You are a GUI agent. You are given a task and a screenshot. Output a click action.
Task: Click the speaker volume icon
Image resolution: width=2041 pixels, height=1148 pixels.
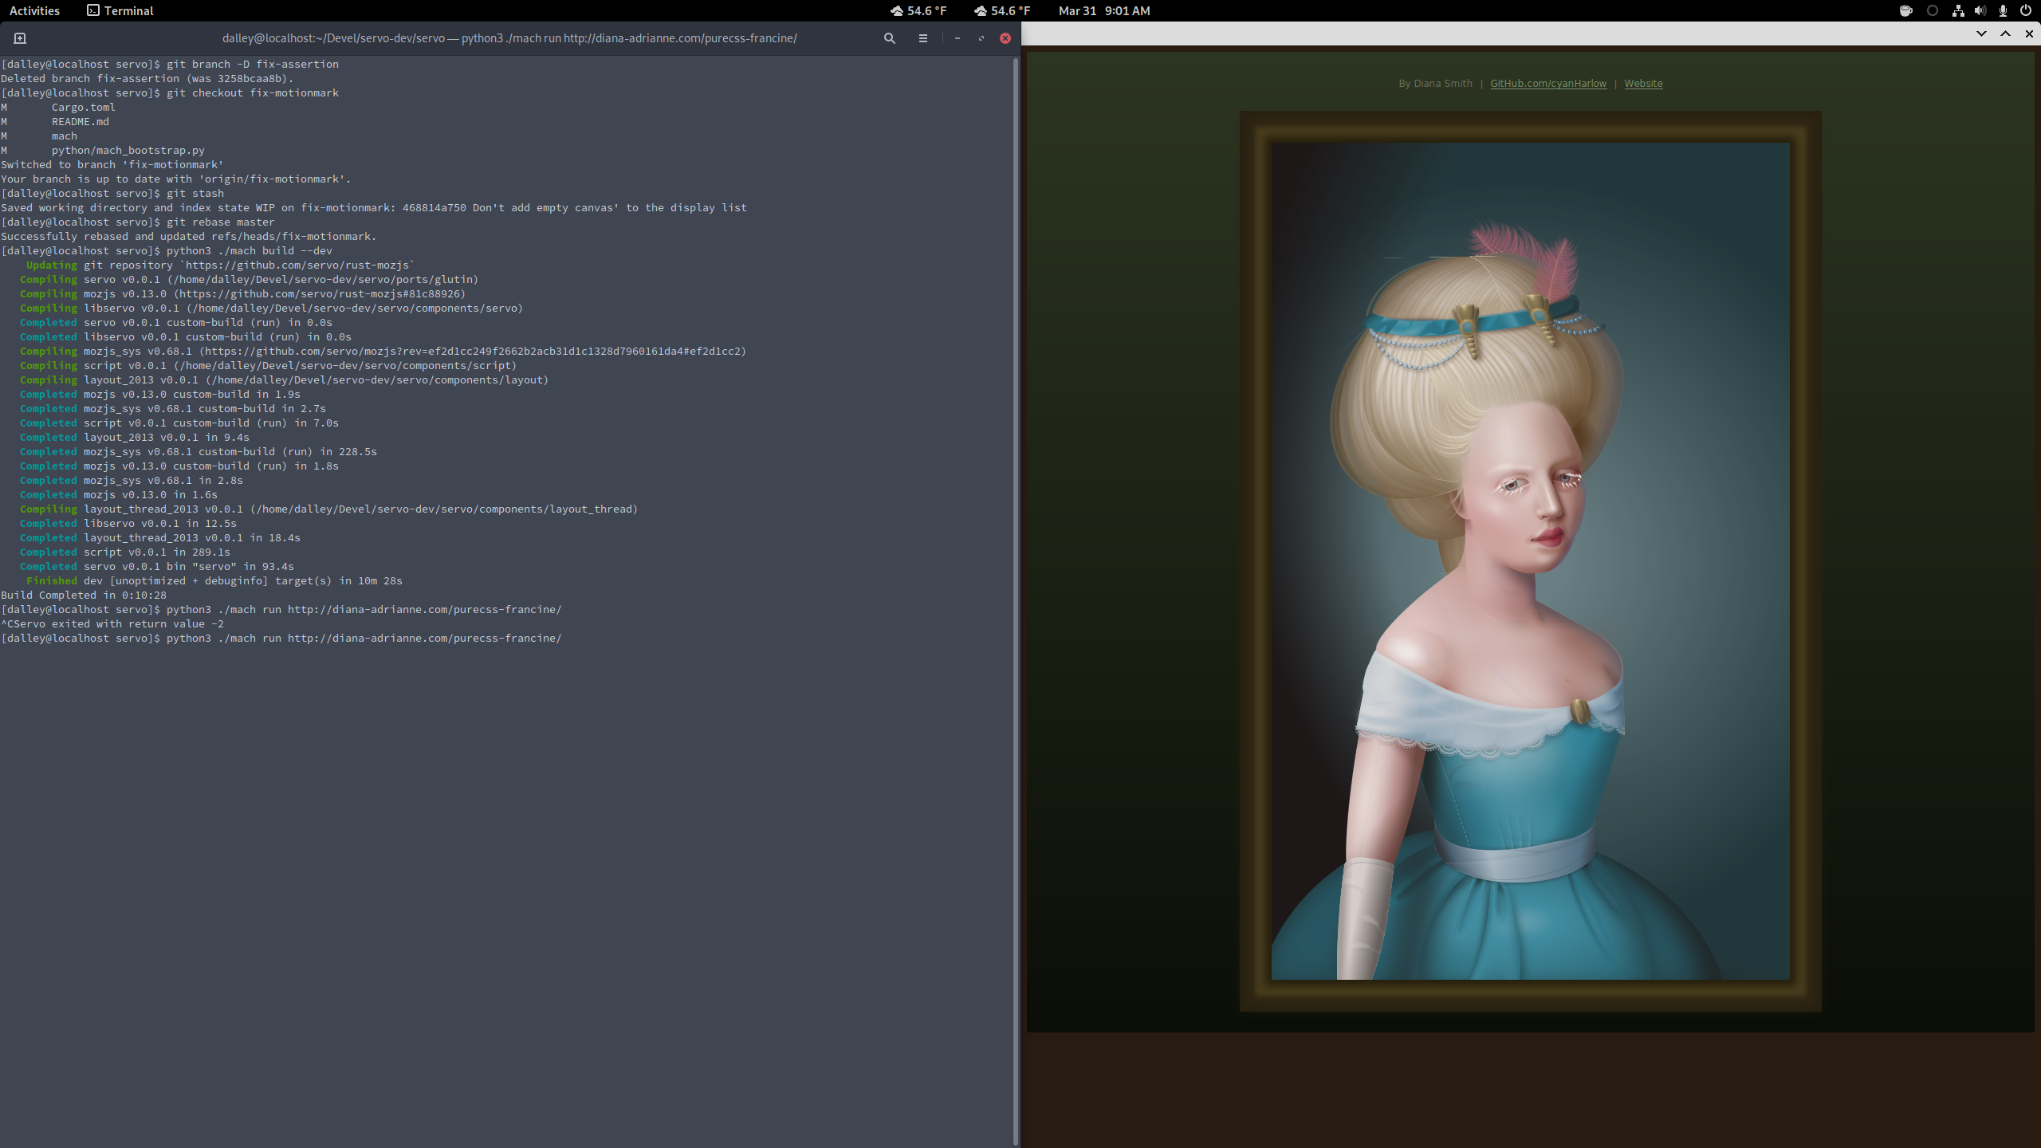coord(1980,11)
